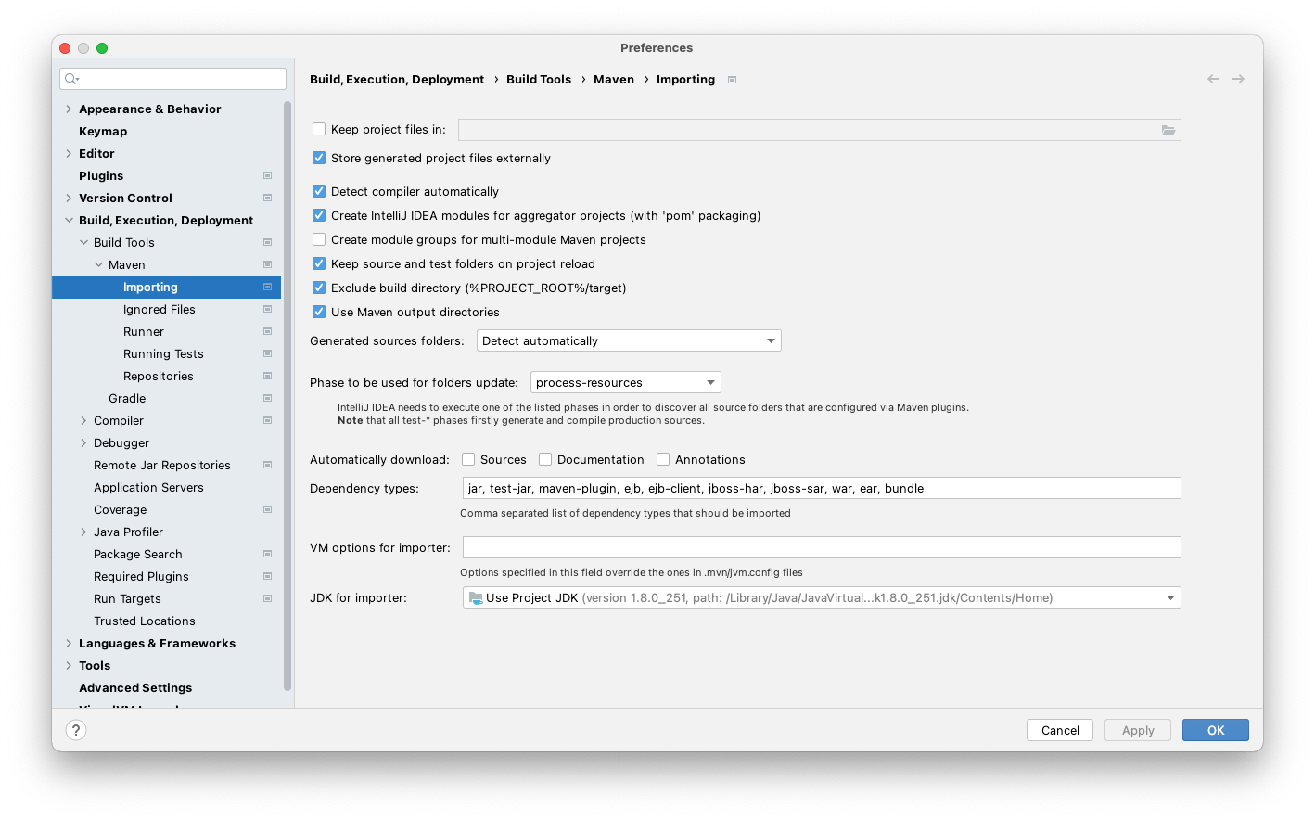This screenshot has width=1315, height=820.
Task: Toggle Use Maven output directories checkbox
Action: pos(319,312)
